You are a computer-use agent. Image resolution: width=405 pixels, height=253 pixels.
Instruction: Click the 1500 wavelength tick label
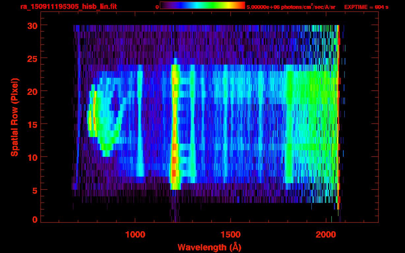[231, 235]
